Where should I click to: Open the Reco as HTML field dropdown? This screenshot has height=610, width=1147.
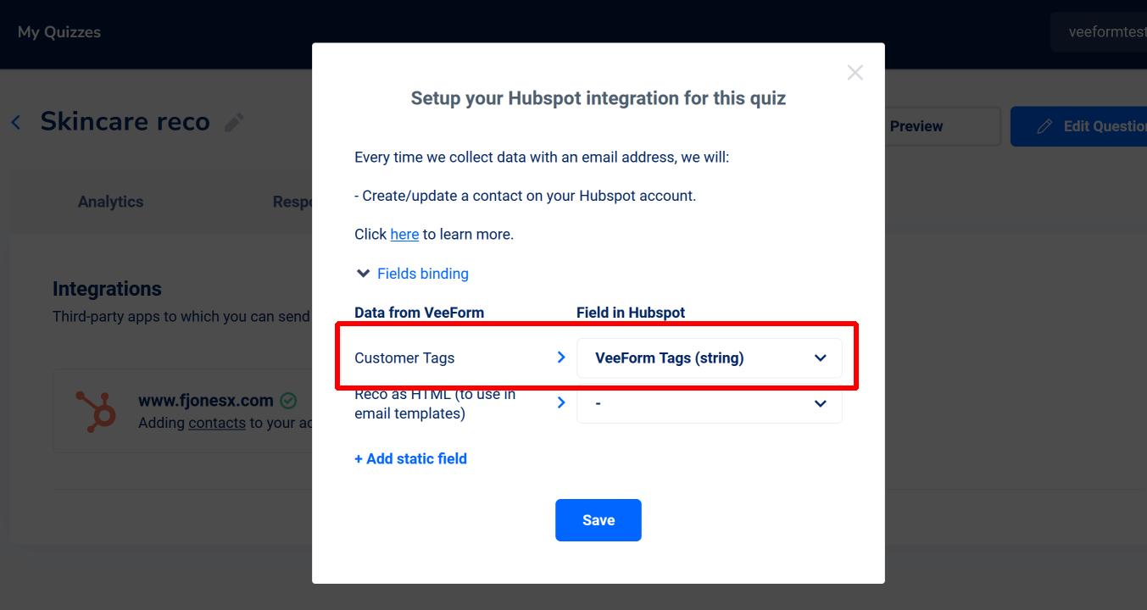point(710,404)
